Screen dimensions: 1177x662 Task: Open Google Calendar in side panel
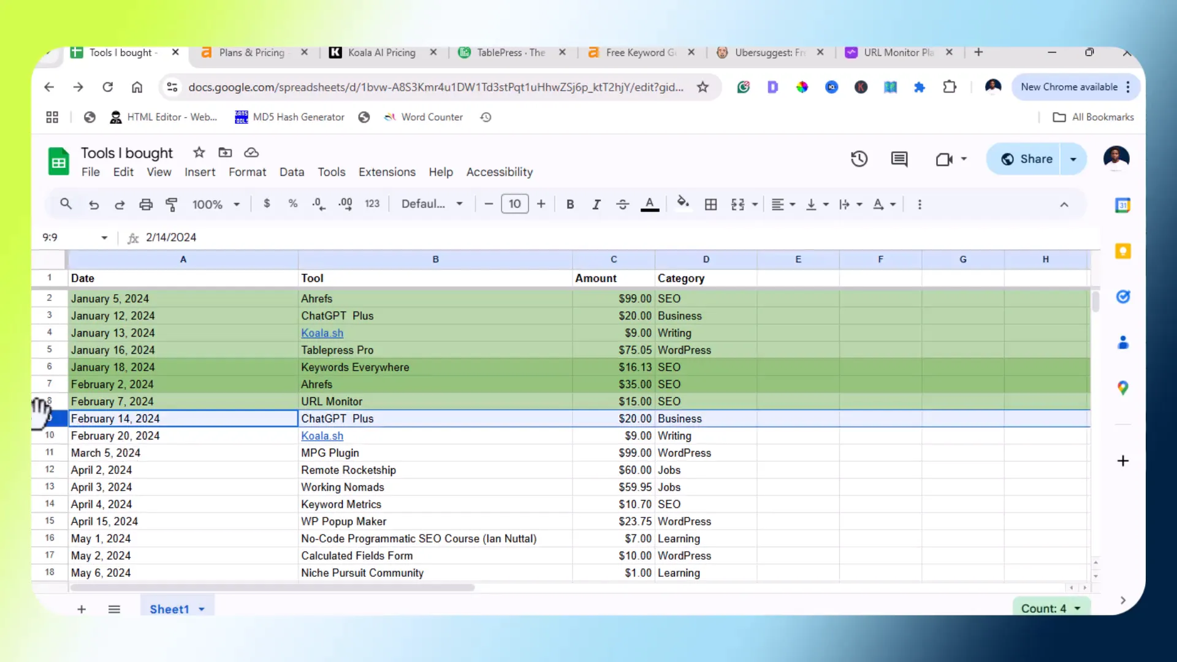(1123, 205)
